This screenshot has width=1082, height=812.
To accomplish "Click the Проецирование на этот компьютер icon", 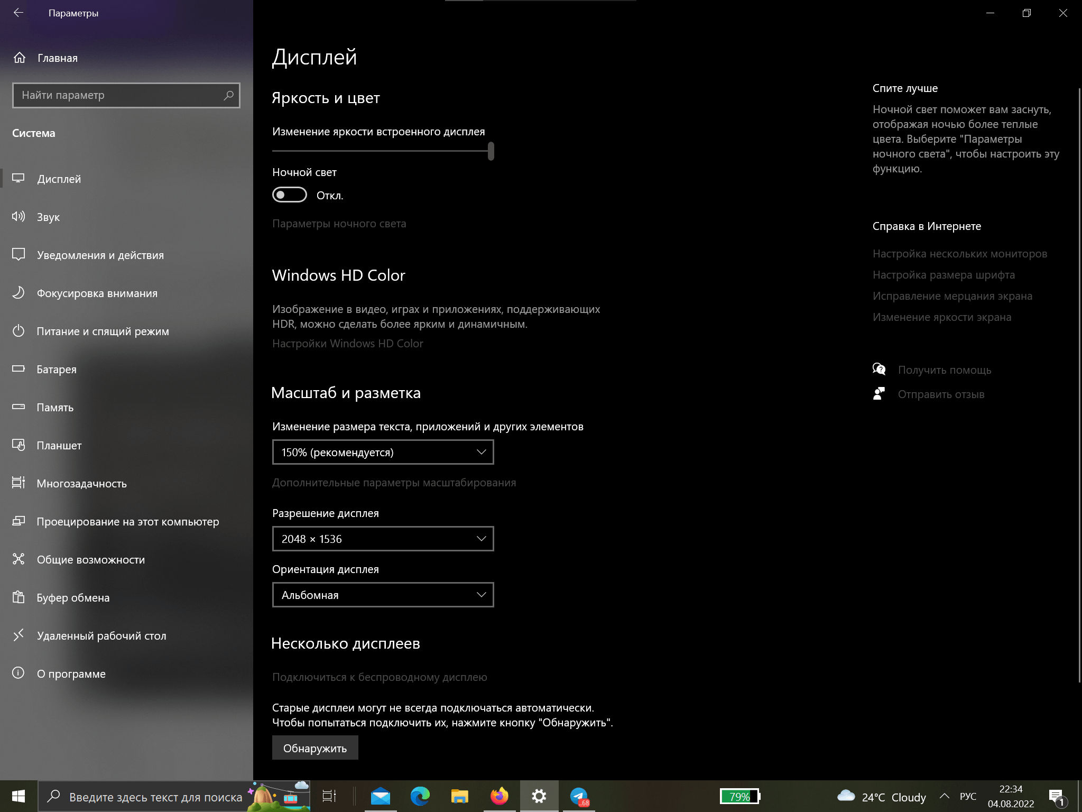I will (x=19, y=521).
